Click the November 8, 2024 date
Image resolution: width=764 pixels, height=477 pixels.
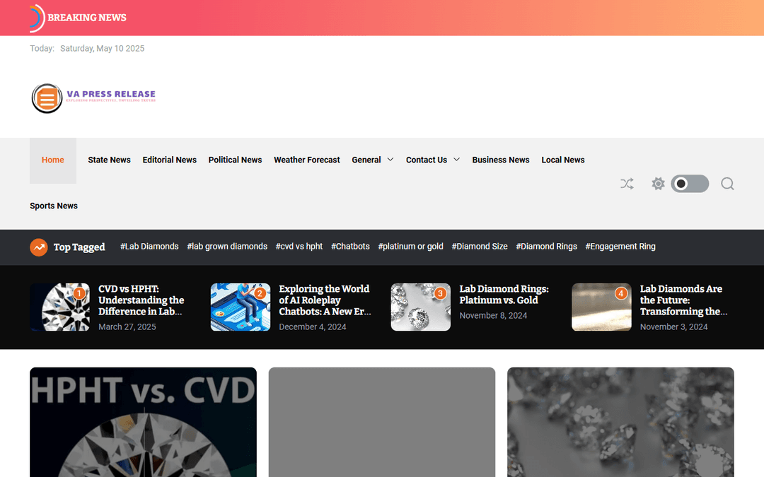click(x=493, y=315)
